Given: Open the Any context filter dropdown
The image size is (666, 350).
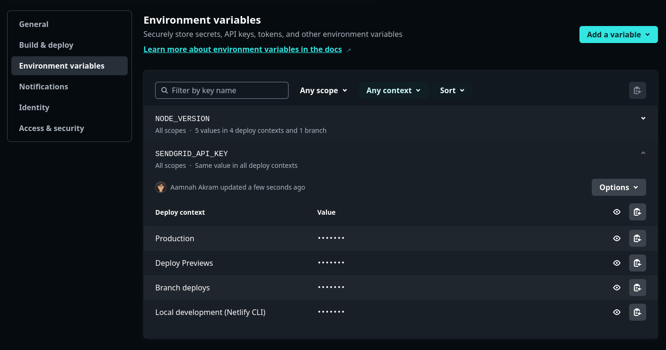Looking at the screenshot, I should (x=393, y=90).
